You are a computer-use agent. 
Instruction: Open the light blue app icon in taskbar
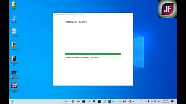click(89, 101)
